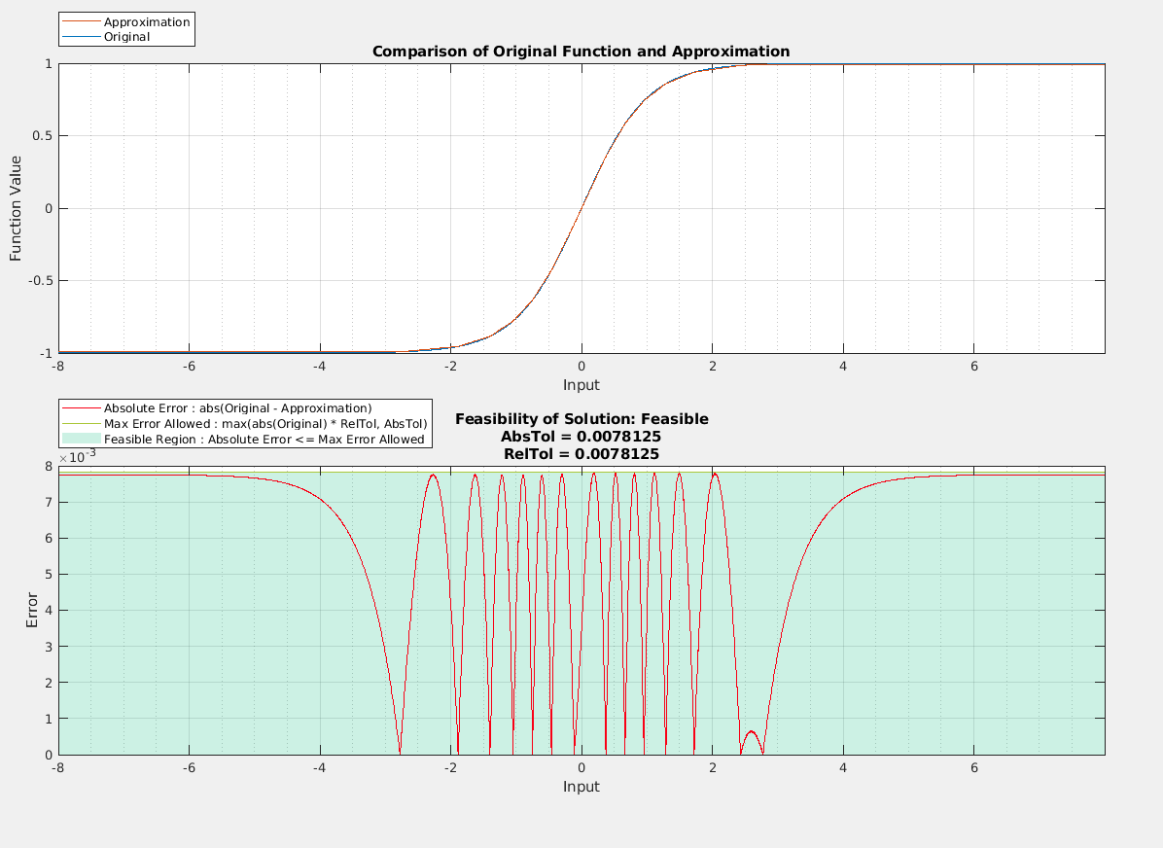The width and height of the screenshot is (1163, 848).
Task: Click the small error bump near input 2.6
Action: pyautogui.click(x=752, y=732)
